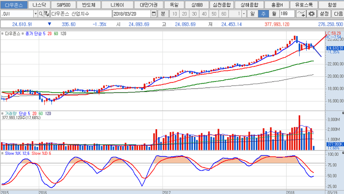Switch to the S&P500 tab
The height and width of the screenshot is (194, 344).
[63, 5]
